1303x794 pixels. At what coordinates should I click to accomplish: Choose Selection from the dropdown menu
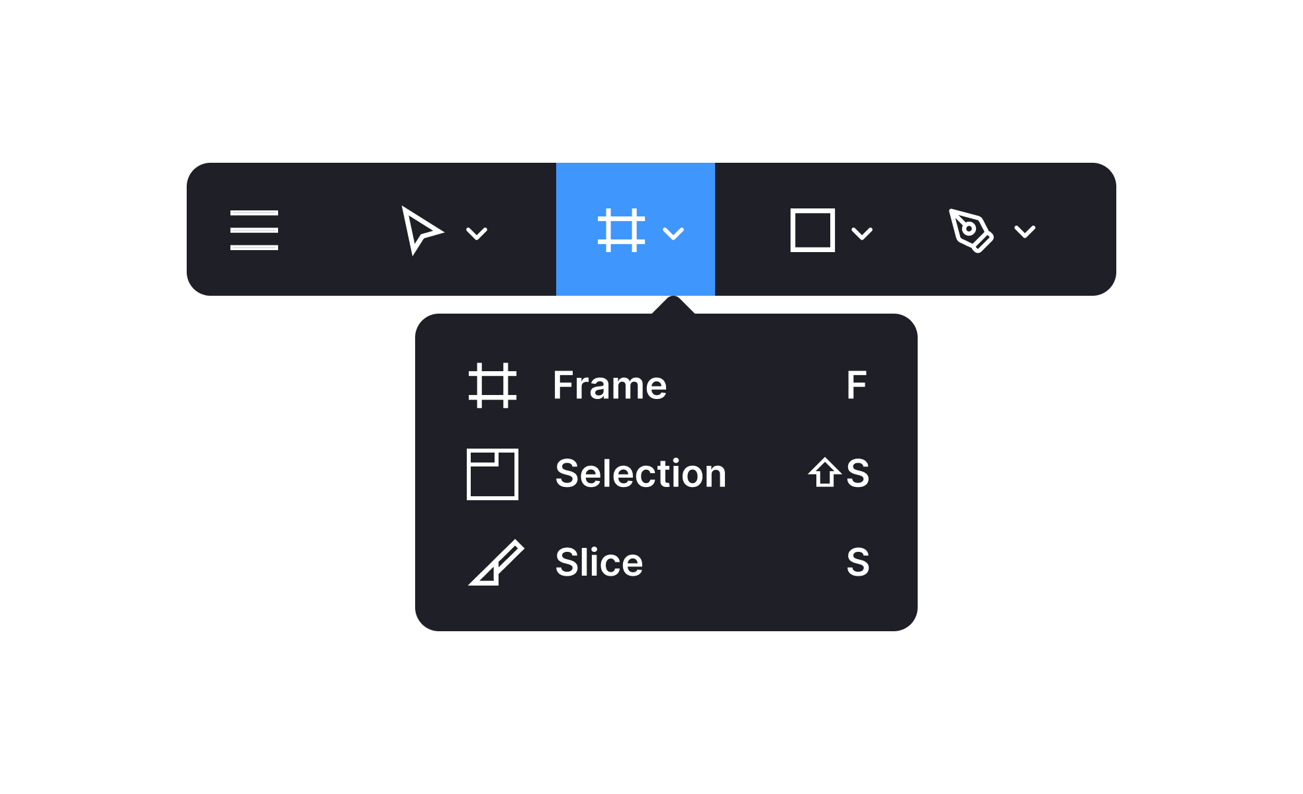pyautogui.click(x=641, y=474)
